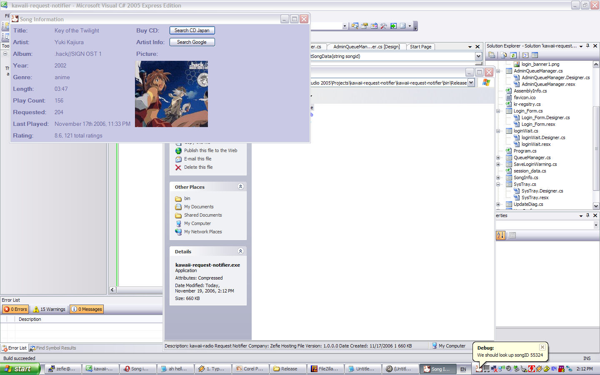This screenshot has width=600, height=375.
Task: Collapse the Other Places section
Action: pos(240,187)
